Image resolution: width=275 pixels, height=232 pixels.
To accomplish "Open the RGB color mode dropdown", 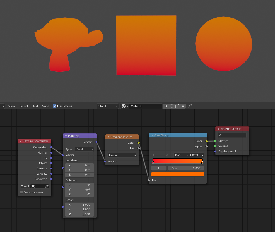I will click(181, 155).
